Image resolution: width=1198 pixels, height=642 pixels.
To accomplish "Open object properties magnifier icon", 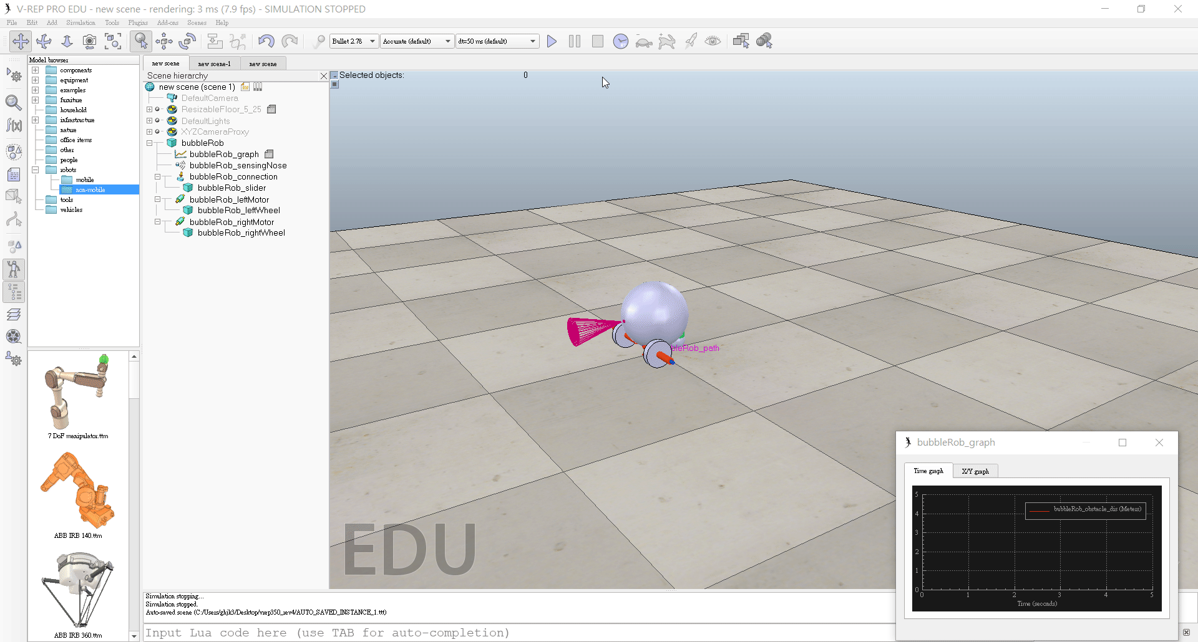I will 14,102.
